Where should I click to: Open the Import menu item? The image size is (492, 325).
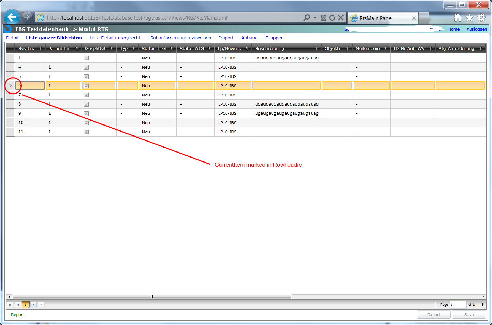coord(226,38)
